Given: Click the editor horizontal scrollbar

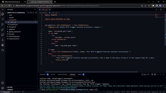Looking at the screenshot, I should (91, 72).
